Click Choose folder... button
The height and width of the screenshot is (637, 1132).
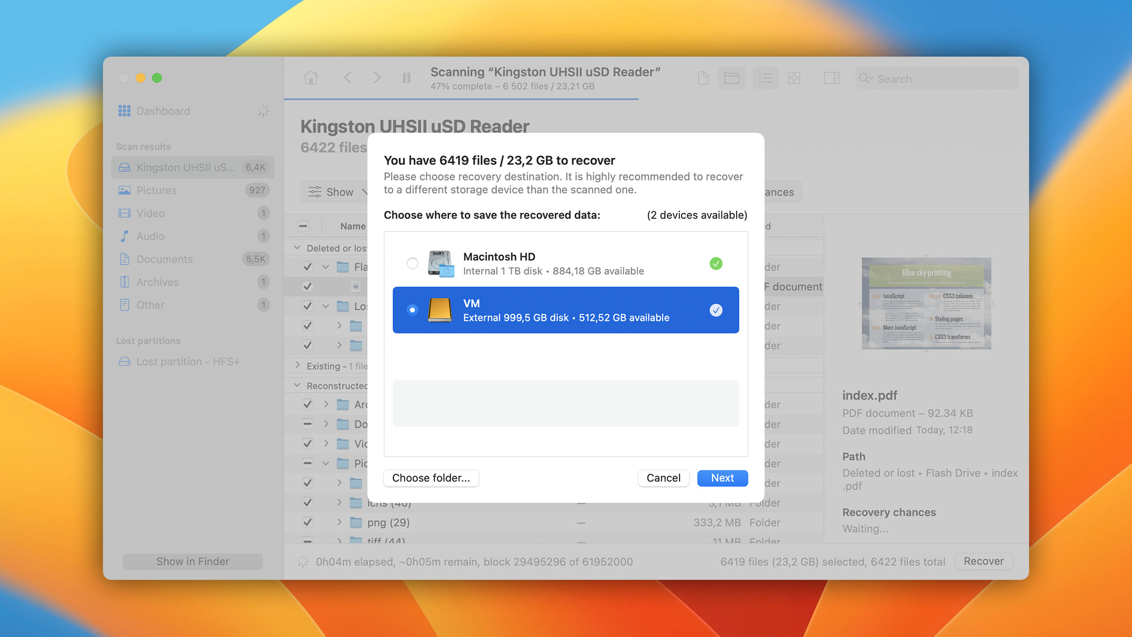click(431, 478)
